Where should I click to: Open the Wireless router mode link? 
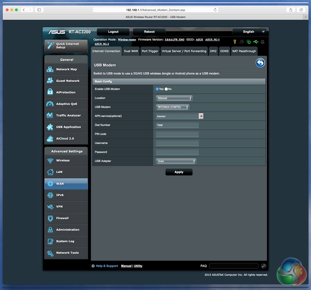[x=127, y=40]
